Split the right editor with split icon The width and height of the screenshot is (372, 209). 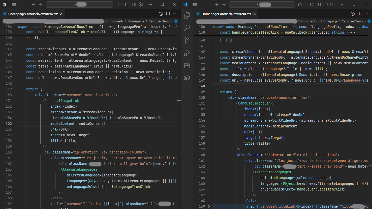click(359, 14)
